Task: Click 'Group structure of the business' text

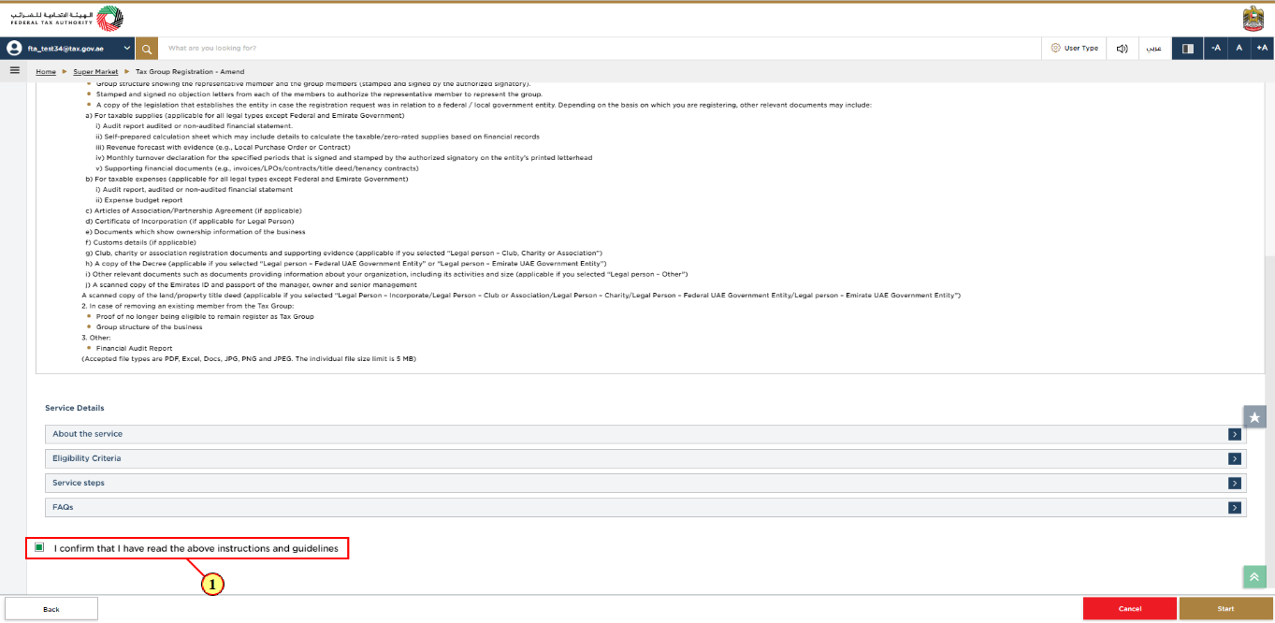Action: point(149,326)
